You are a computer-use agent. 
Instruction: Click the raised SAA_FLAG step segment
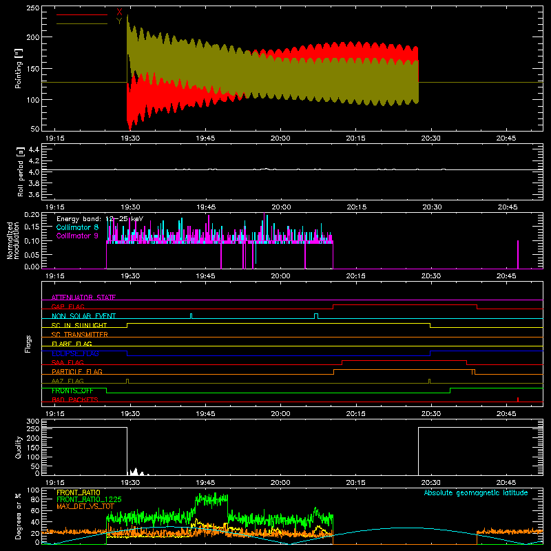point(404,360)
